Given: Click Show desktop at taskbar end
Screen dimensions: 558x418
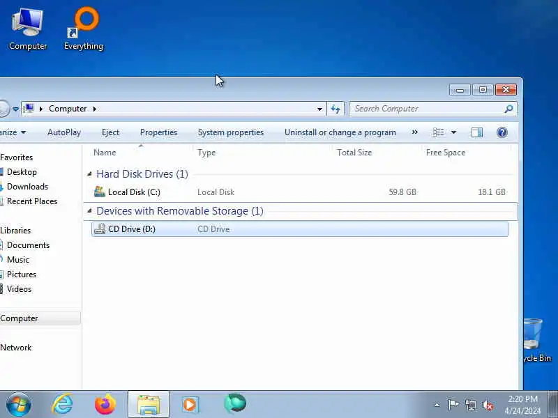Looking at the screenshot, I should point(553,405).
